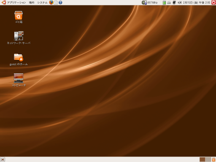Screen dimensions: 216x162
Task: Open the Evolution mail launcher
Action: 56,3
